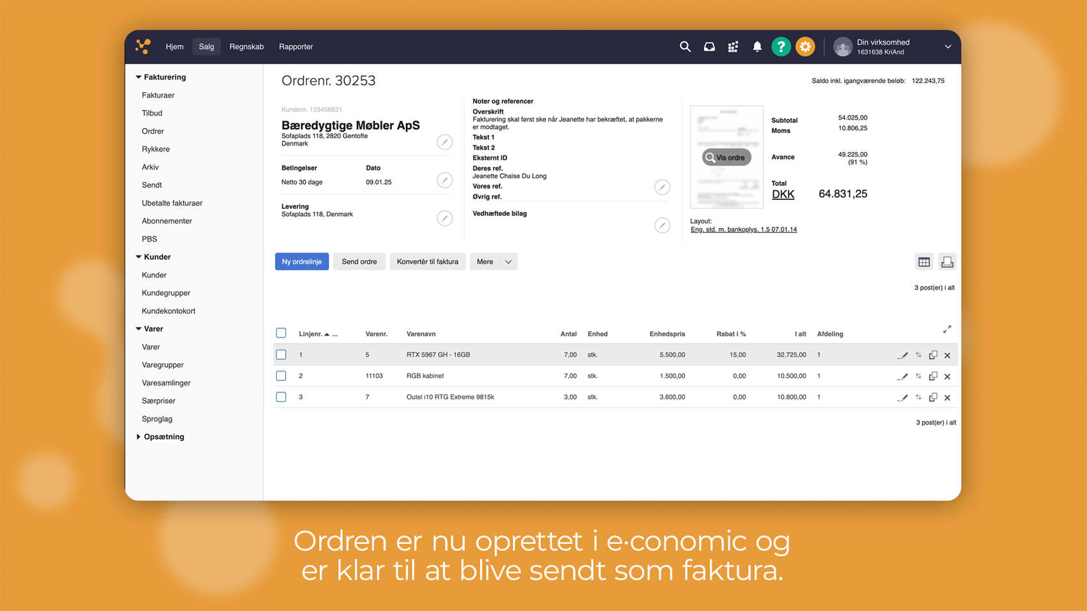1087x611 pixels.
Task: Select the RGB kabinet line checkbox
Action: point(281,376)
